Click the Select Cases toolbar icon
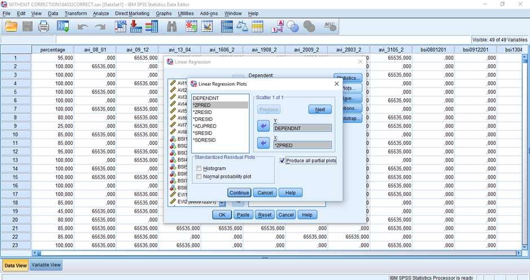The image size is (530, 280). tap(257, 26)
